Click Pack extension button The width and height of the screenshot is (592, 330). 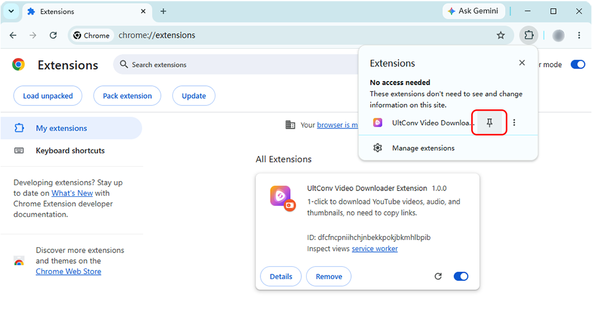point(127,96)
